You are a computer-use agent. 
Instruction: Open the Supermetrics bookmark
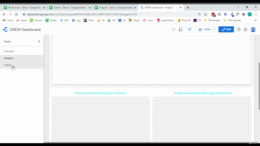click(x=165, y=20)
